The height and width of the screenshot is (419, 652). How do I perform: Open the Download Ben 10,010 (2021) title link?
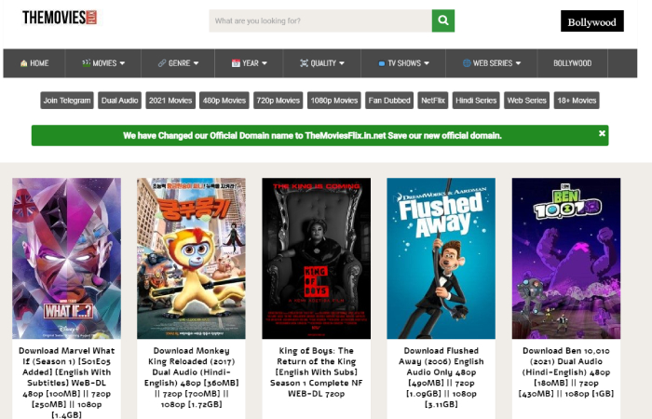click(566, 372)
